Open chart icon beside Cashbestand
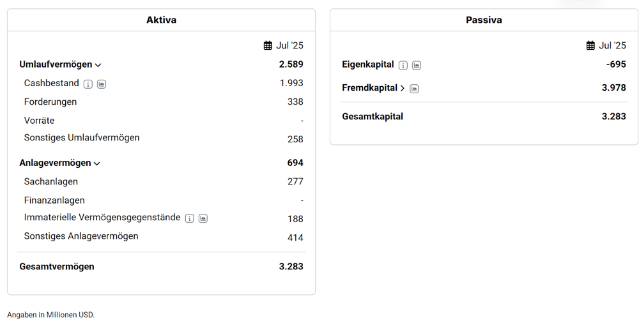 pos(102,84)
